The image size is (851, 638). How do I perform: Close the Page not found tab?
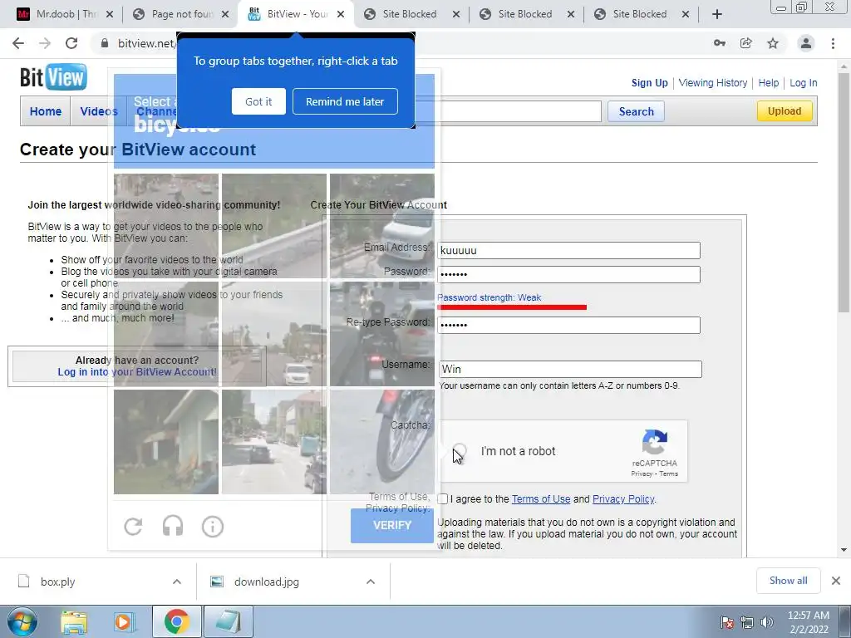(x=226, y=14)
